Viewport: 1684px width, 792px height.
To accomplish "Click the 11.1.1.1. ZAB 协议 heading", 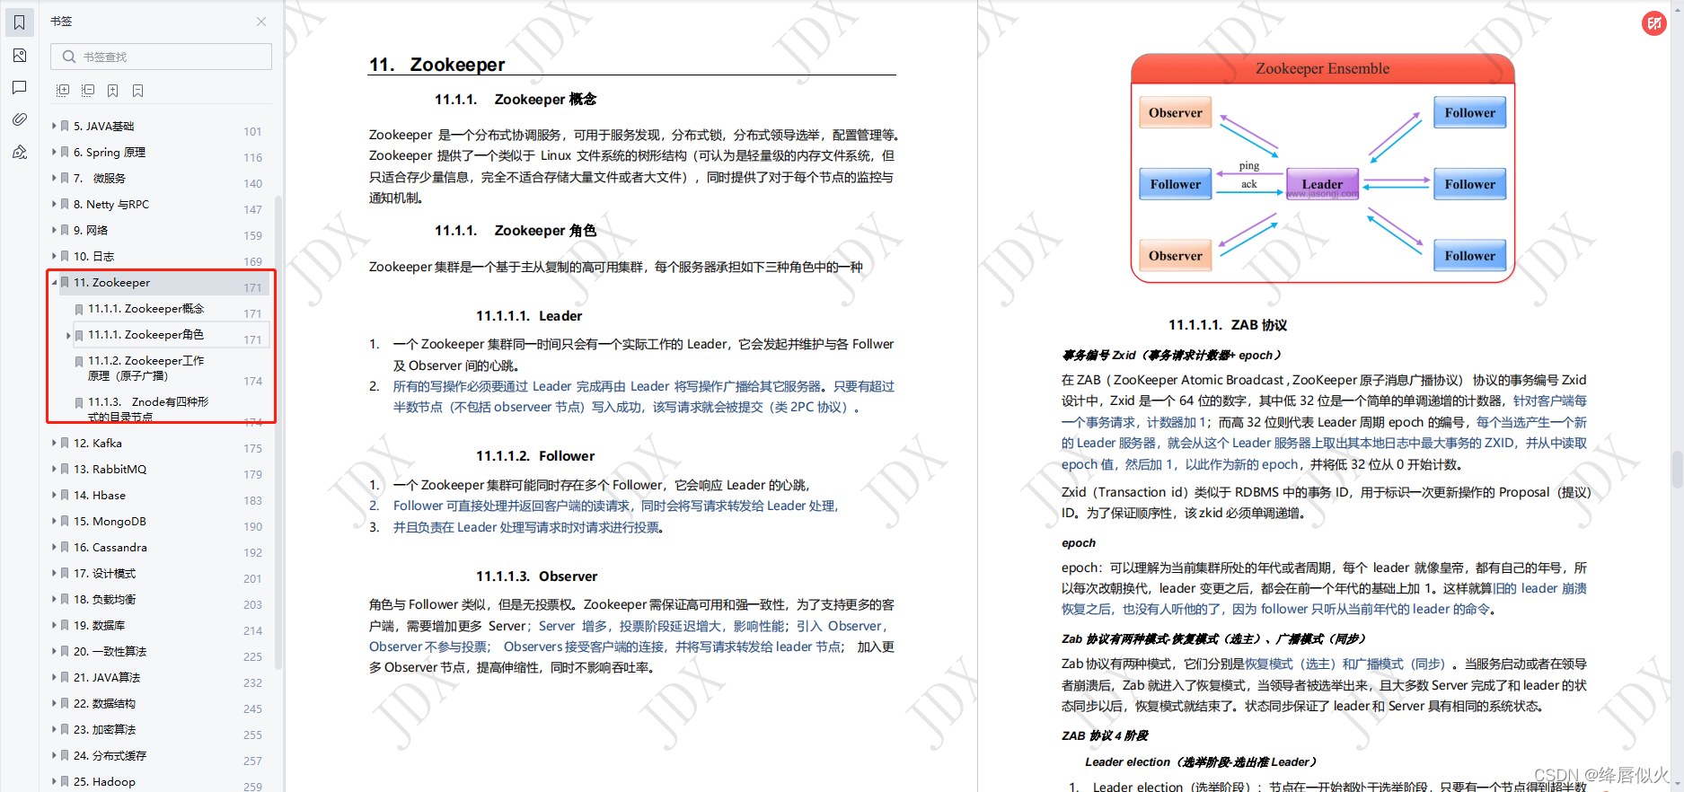I will pos(1228,324).
